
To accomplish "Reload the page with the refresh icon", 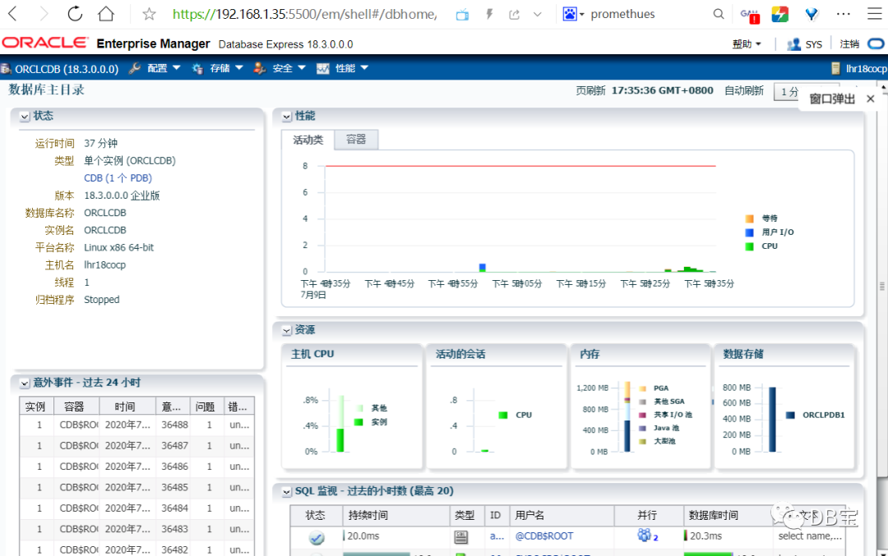I will tap(75, 14).
